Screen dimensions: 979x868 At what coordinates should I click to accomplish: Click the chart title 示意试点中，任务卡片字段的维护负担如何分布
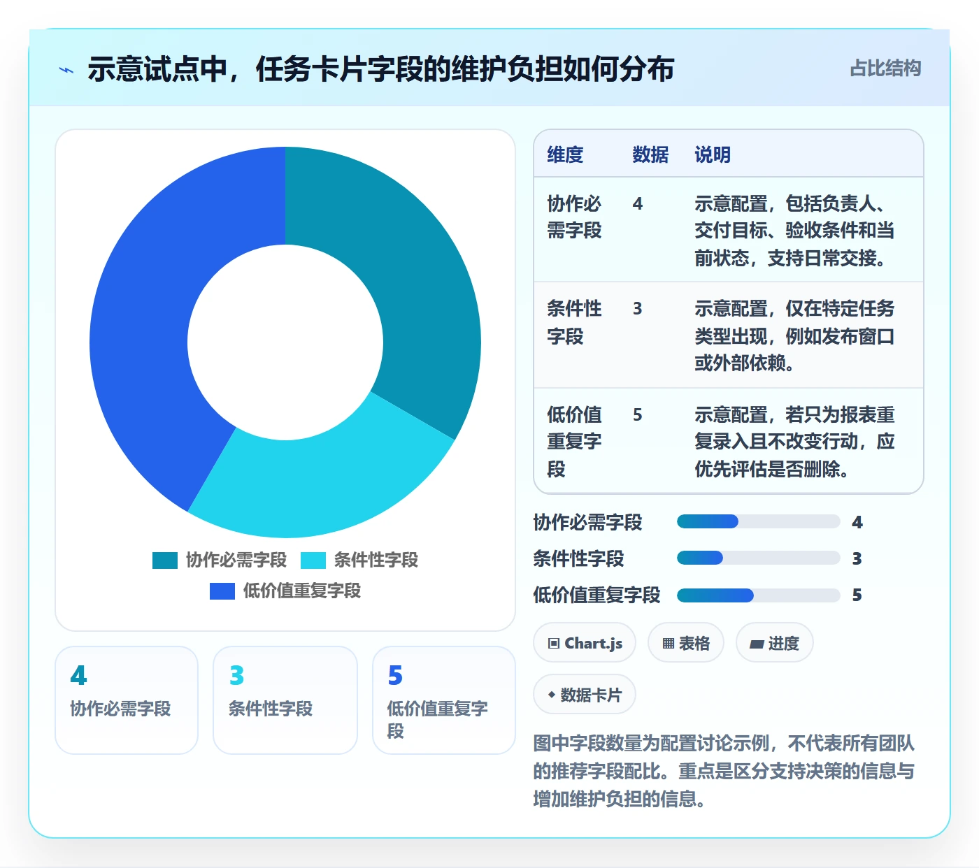[381, 69]
